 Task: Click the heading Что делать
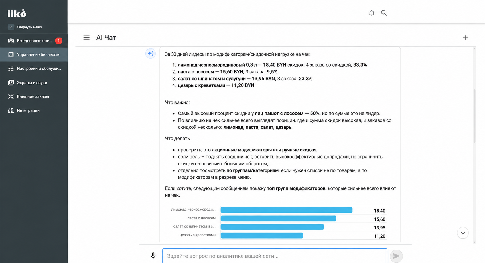tap(177, 139)
